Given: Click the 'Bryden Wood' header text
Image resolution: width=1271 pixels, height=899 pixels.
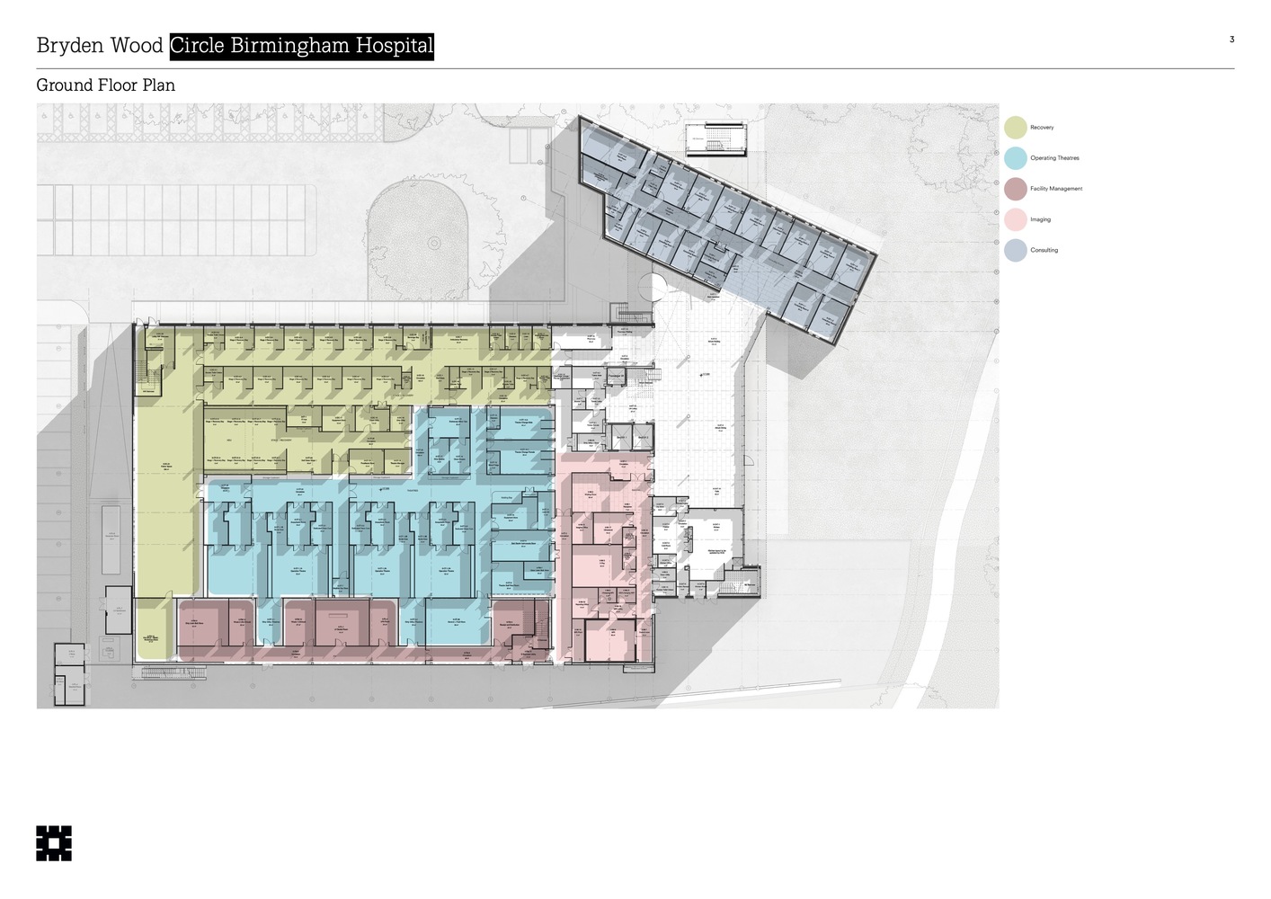Looking at the screenshot, I should 100,46.
